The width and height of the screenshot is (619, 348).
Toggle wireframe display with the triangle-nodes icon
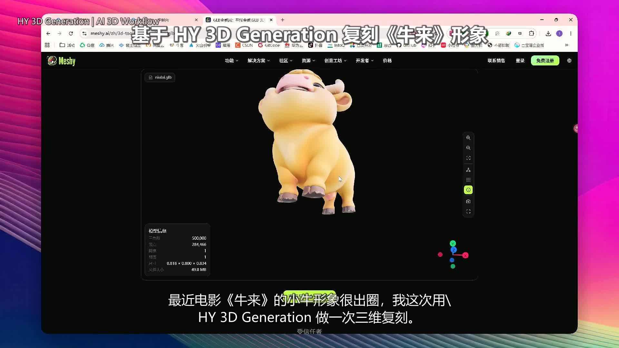[468, 170]
